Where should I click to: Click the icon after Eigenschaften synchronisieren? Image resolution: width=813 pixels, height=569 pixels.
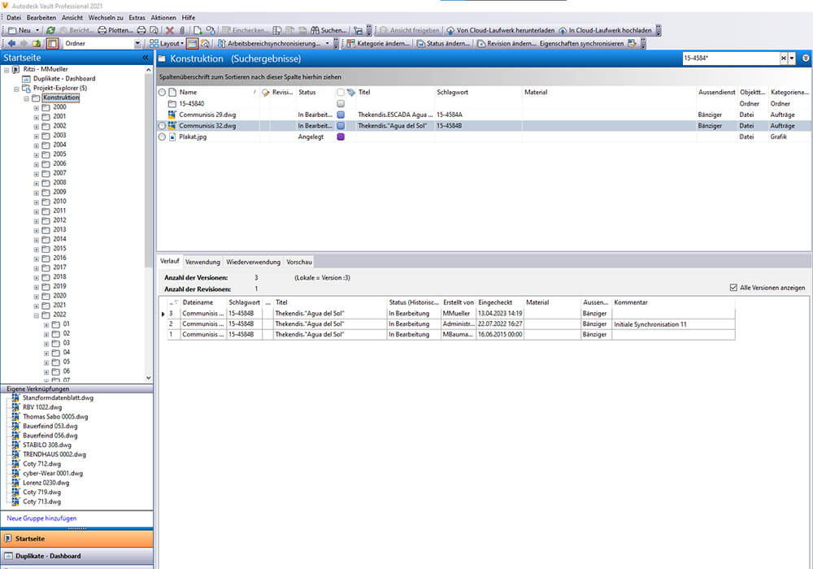[x=632, y=44]
